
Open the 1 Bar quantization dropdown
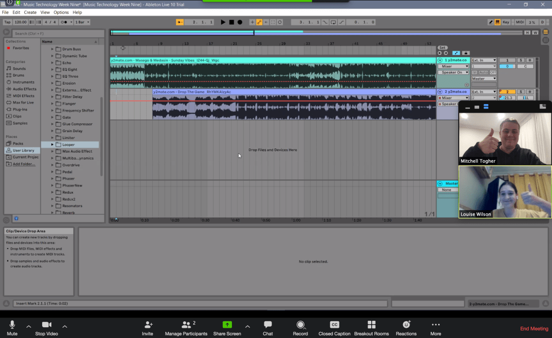tap(82, 22)
